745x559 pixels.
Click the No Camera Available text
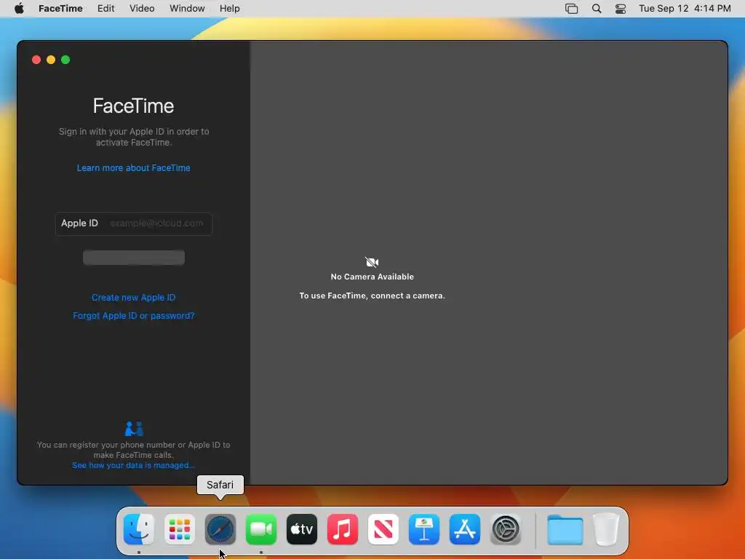point(372,277)
